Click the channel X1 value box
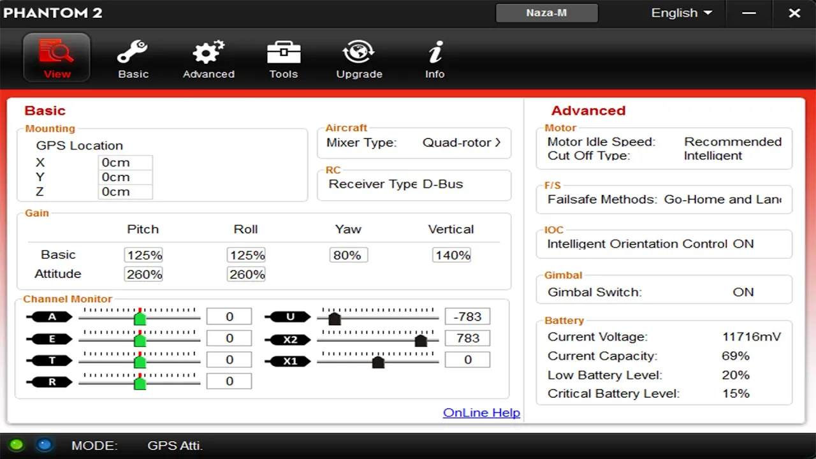816x459 pixels. coord(467,360)
